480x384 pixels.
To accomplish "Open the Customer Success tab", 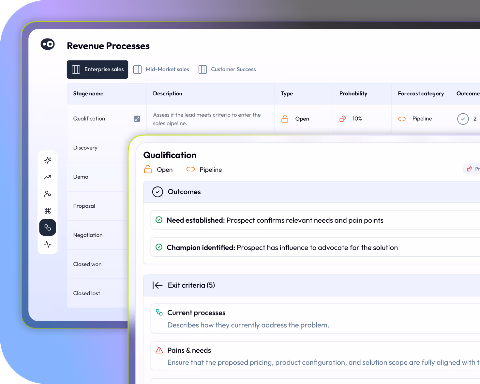I will click(x=227, y=69).
